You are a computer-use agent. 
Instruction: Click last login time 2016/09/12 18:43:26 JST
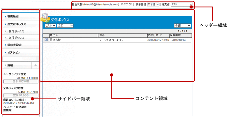pyautogui.click(x=19, y=103)
